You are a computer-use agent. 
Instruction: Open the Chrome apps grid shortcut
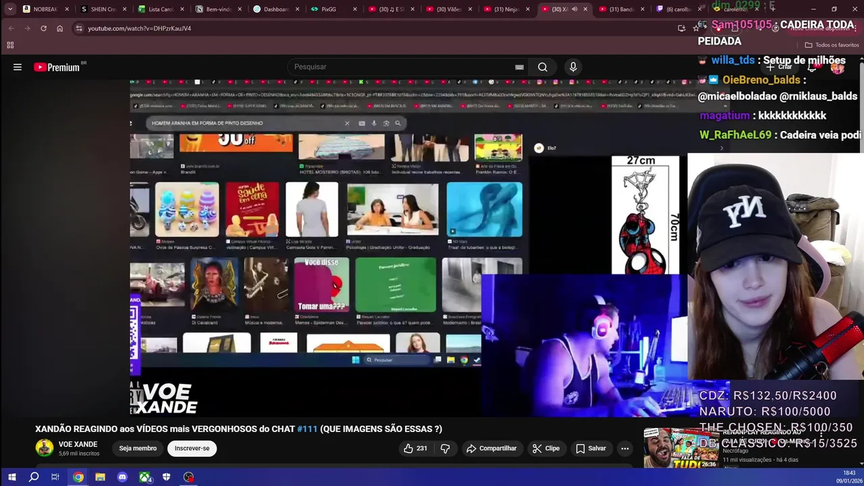click(10, 45)
